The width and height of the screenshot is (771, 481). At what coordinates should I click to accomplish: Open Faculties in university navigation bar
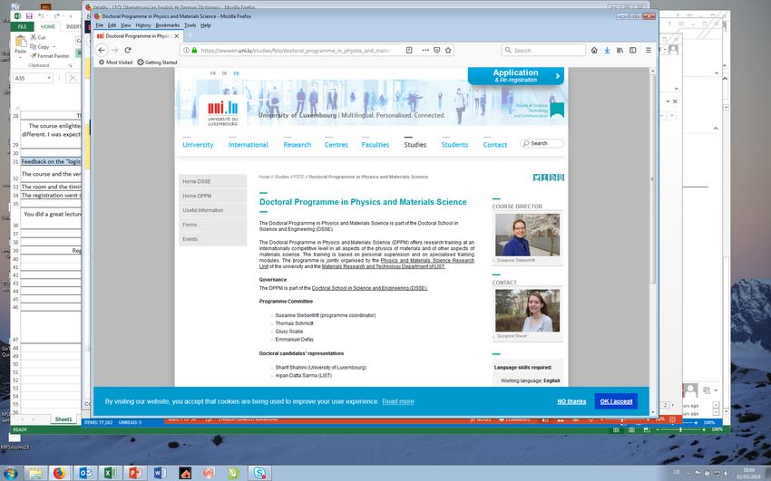coord(376,145)
